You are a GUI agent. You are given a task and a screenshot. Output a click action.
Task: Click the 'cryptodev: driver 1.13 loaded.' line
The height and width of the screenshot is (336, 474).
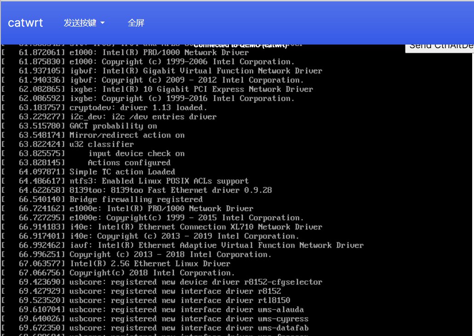[104, 108]
